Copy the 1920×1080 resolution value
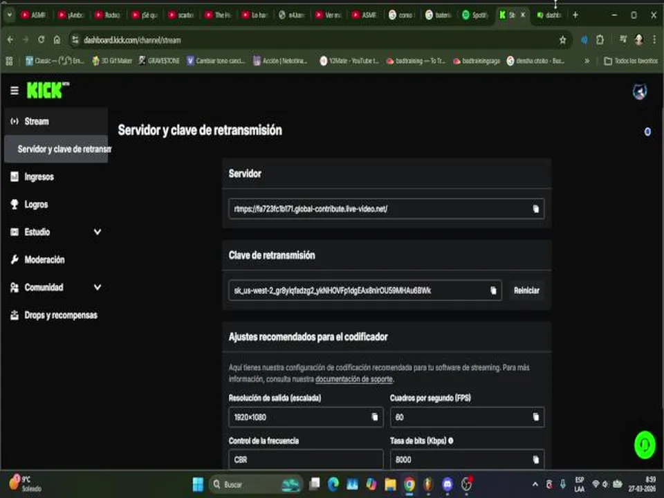664x498 pixels. click(375, 417)
